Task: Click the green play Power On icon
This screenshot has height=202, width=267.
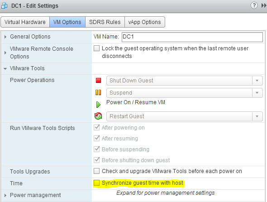Action: point(98,105)
